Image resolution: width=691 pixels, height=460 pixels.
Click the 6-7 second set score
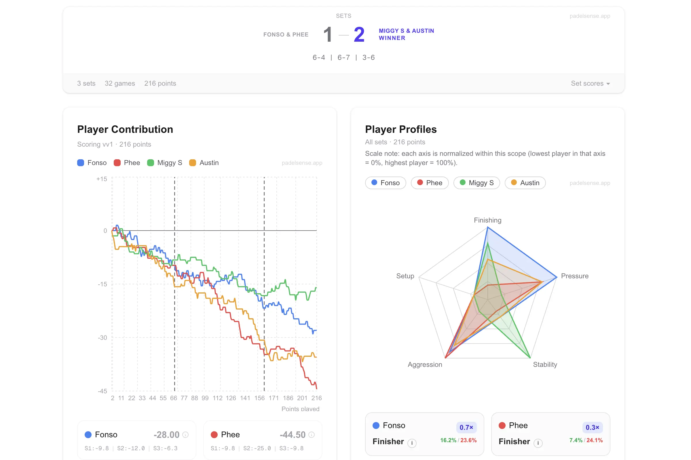344,57
